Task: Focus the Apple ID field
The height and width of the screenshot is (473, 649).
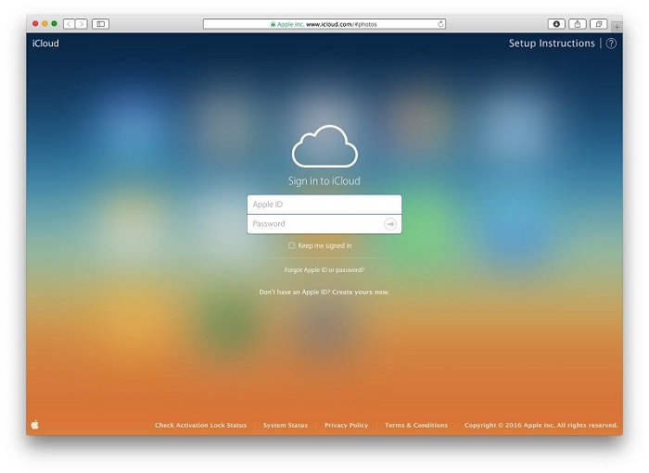Action: (324, 205)
